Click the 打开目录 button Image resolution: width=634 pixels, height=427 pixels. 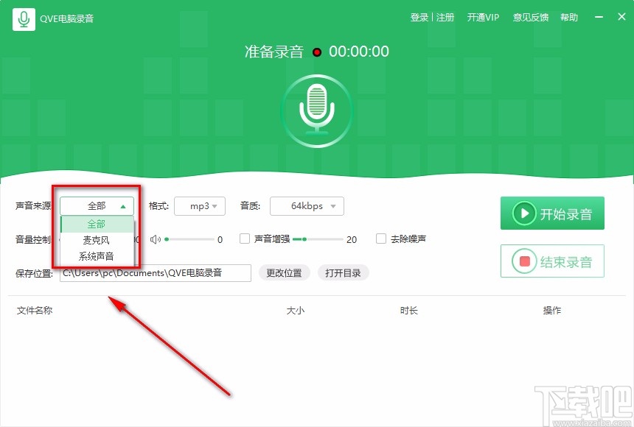(343, 272)
